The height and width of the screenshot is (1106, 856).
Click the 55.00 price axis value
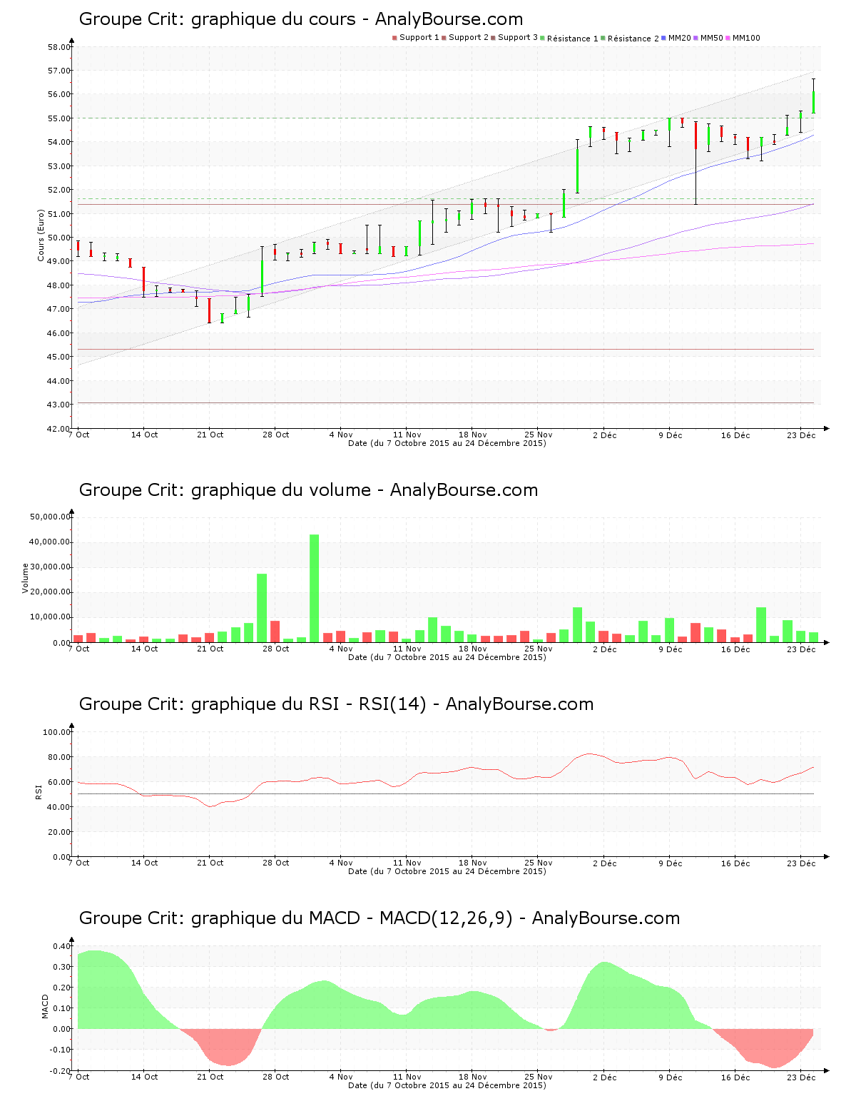(x=59, y=118)
